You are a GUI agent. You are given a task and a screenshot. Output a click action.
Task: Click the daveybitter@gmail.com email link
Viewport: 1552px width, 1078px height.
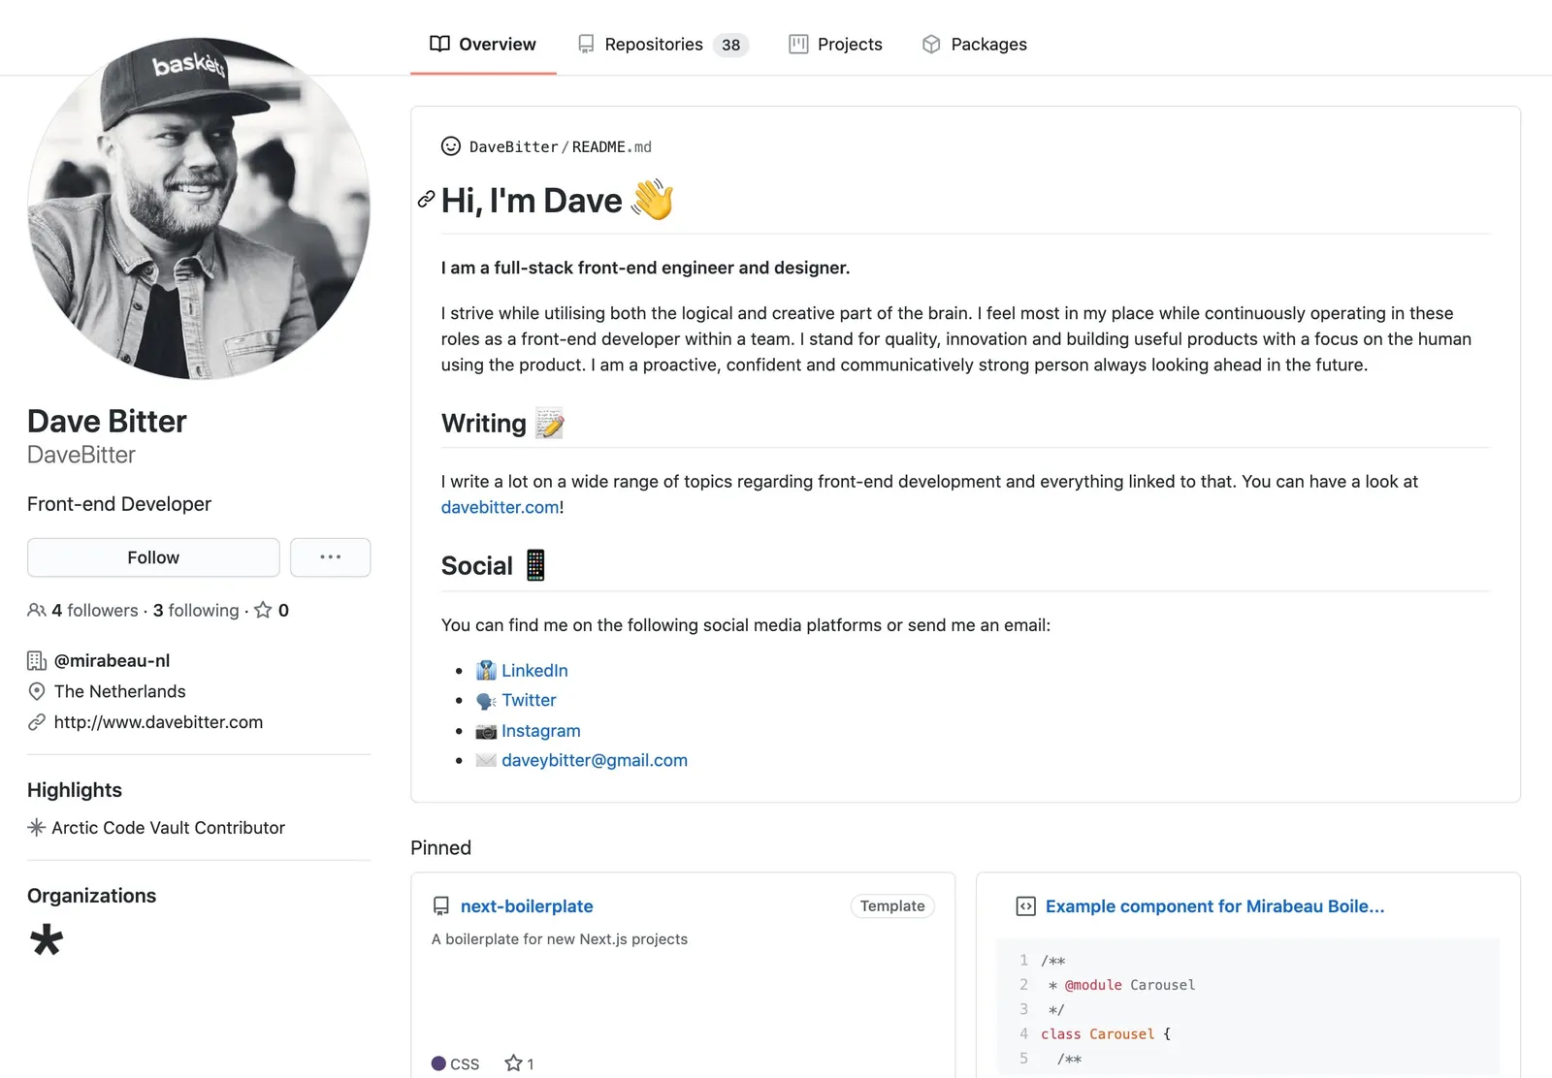(594, 761)
